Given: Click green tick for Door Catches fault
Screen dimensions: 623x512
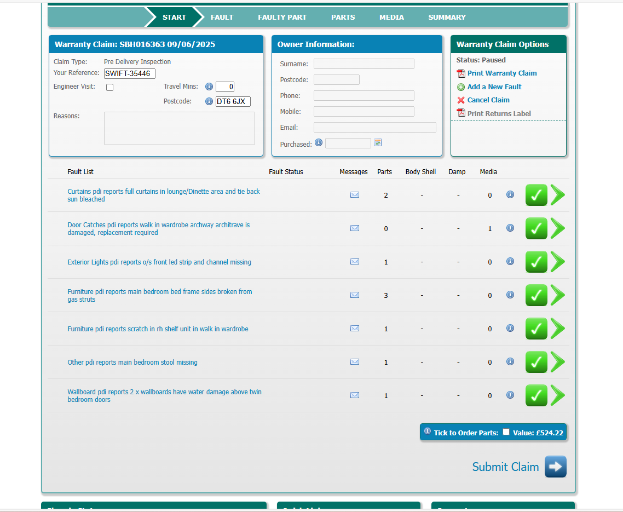Looking at the screenshot, I should pyautogui.click(x=536, y=229).
